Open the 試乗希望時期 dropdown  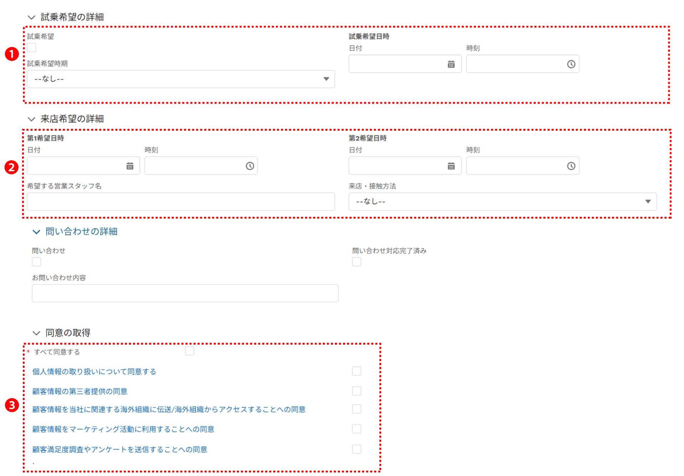point(181,79)
